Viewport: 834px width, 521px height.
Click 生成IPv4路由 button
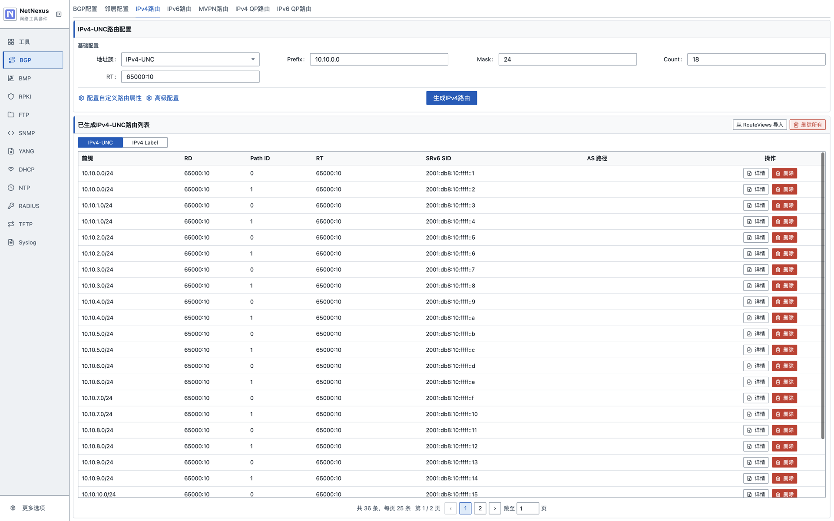(451, 98)
